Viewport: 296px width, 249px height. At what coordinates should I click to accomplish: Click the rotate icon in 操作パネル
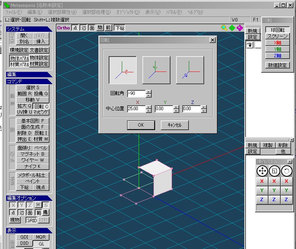pyautogui.click(x=286, y=171)
